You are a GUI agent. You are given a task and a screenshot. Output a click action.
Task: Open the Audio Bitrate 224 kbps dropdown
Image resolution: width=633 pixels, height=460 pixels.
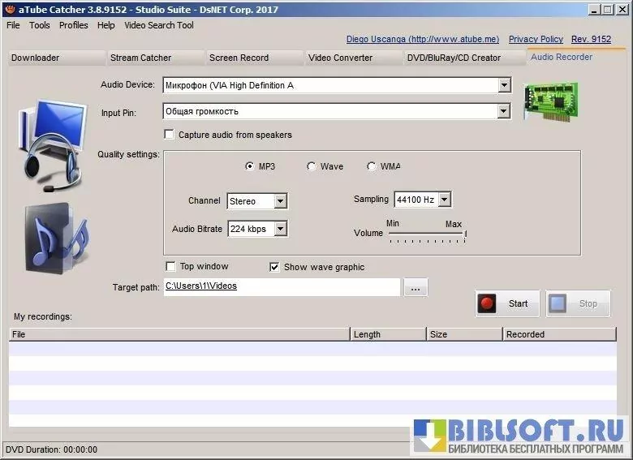[x=280, y=229]
